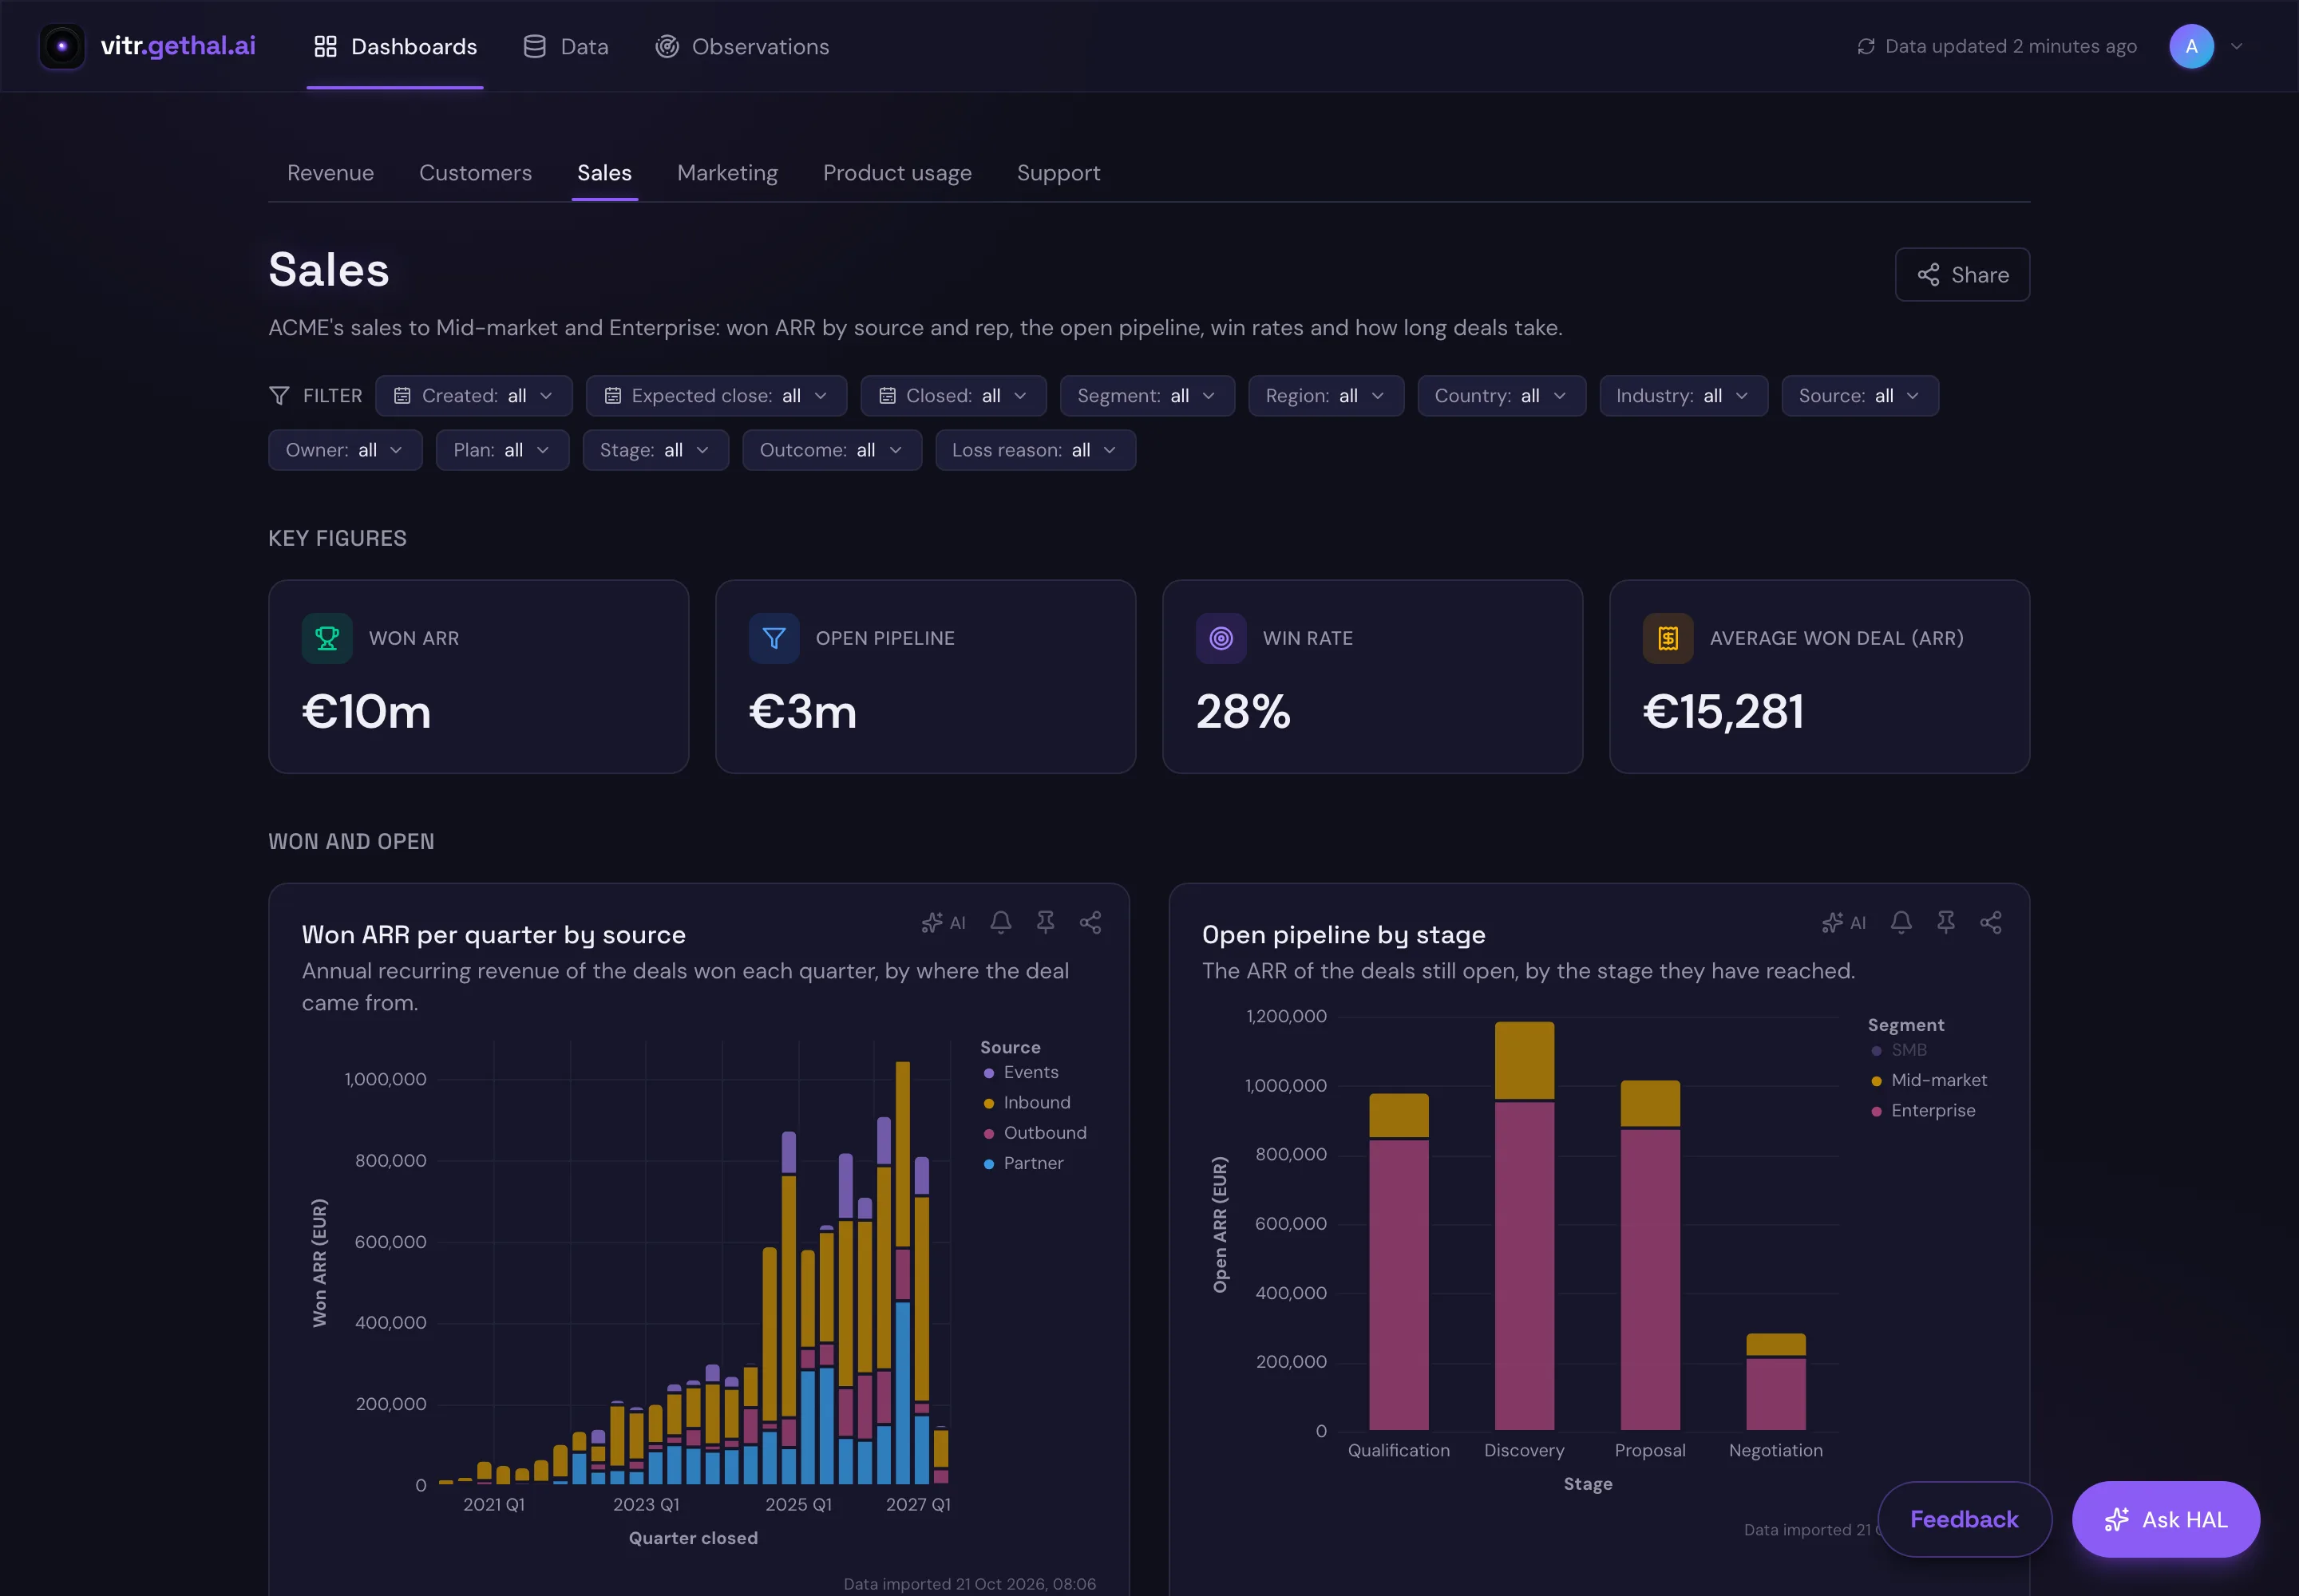Open the Product usage tab
Image resolution: width=2299 pixels, height=1596 pixels.
point(896,173)
